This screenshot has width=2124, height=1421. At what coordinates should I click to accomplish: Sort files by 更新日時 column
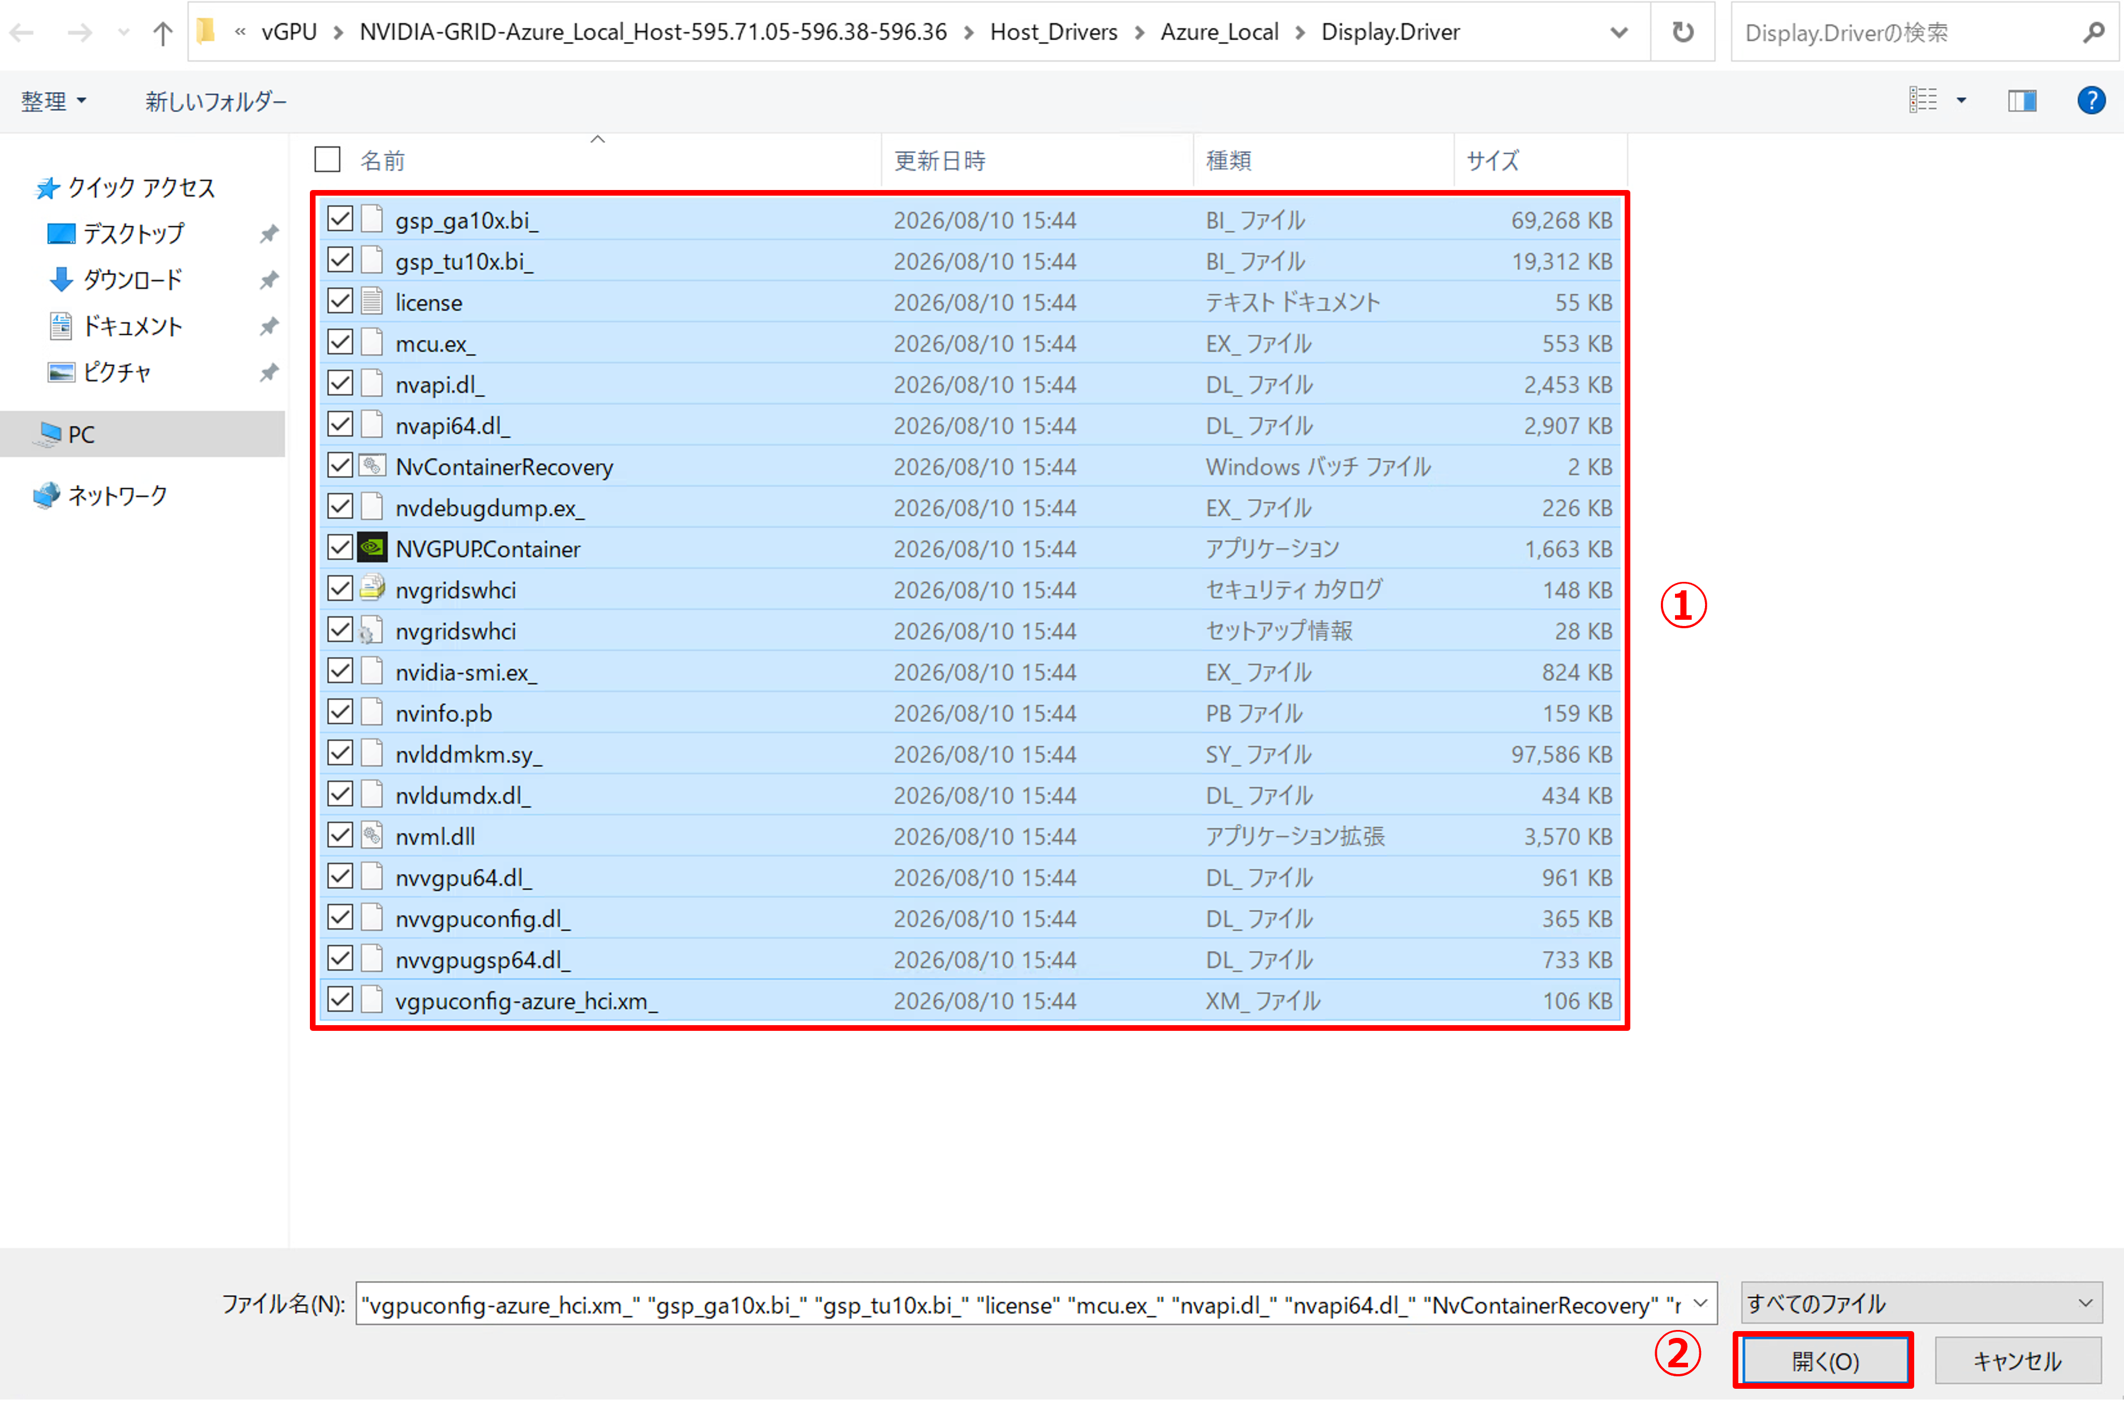940,161
